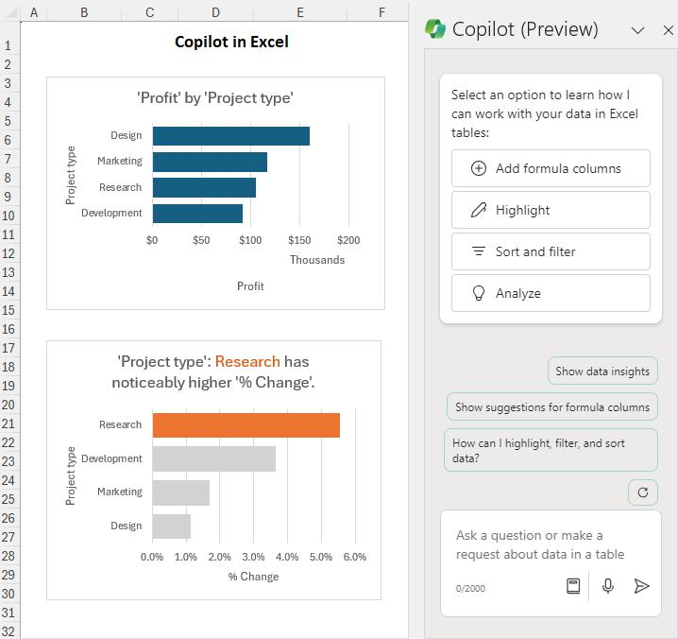Click the microphone icon for voice input
The height and width of the screenshot is (639, 678).
(608, 586)
